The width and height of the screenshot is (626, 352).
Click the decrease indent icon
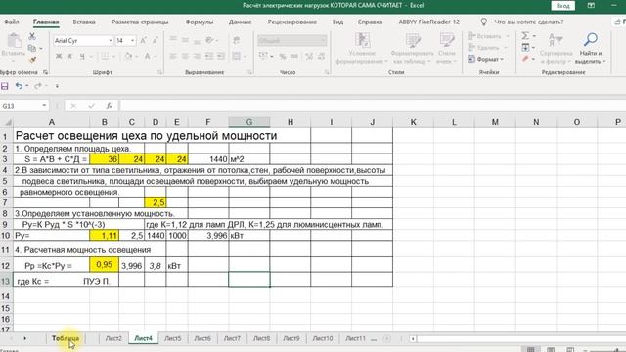click(209, 57)
